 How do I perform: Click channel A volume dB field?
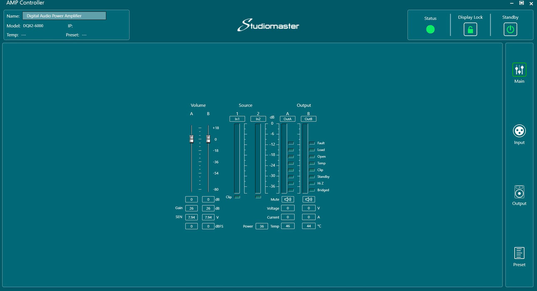[x=191, y=200]
